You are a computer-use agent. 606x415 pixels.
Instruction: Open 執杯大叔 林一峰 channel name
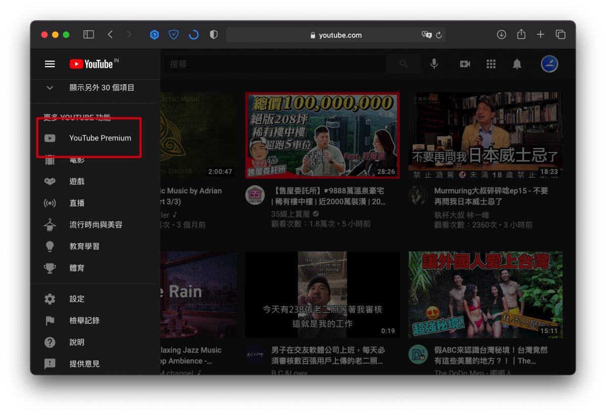coord(463,214)
